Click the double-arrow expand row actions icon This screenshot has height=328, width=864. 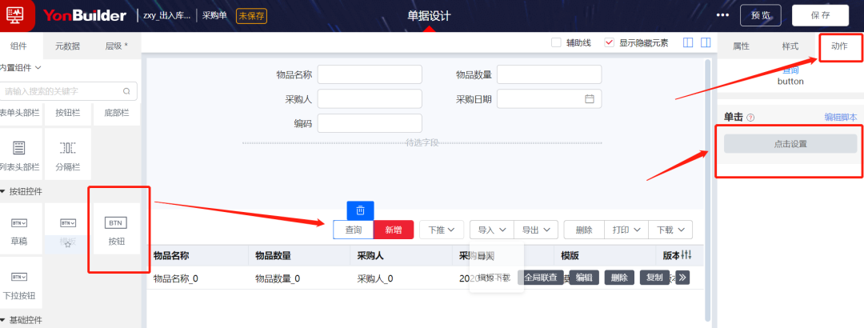click(682, 278)
